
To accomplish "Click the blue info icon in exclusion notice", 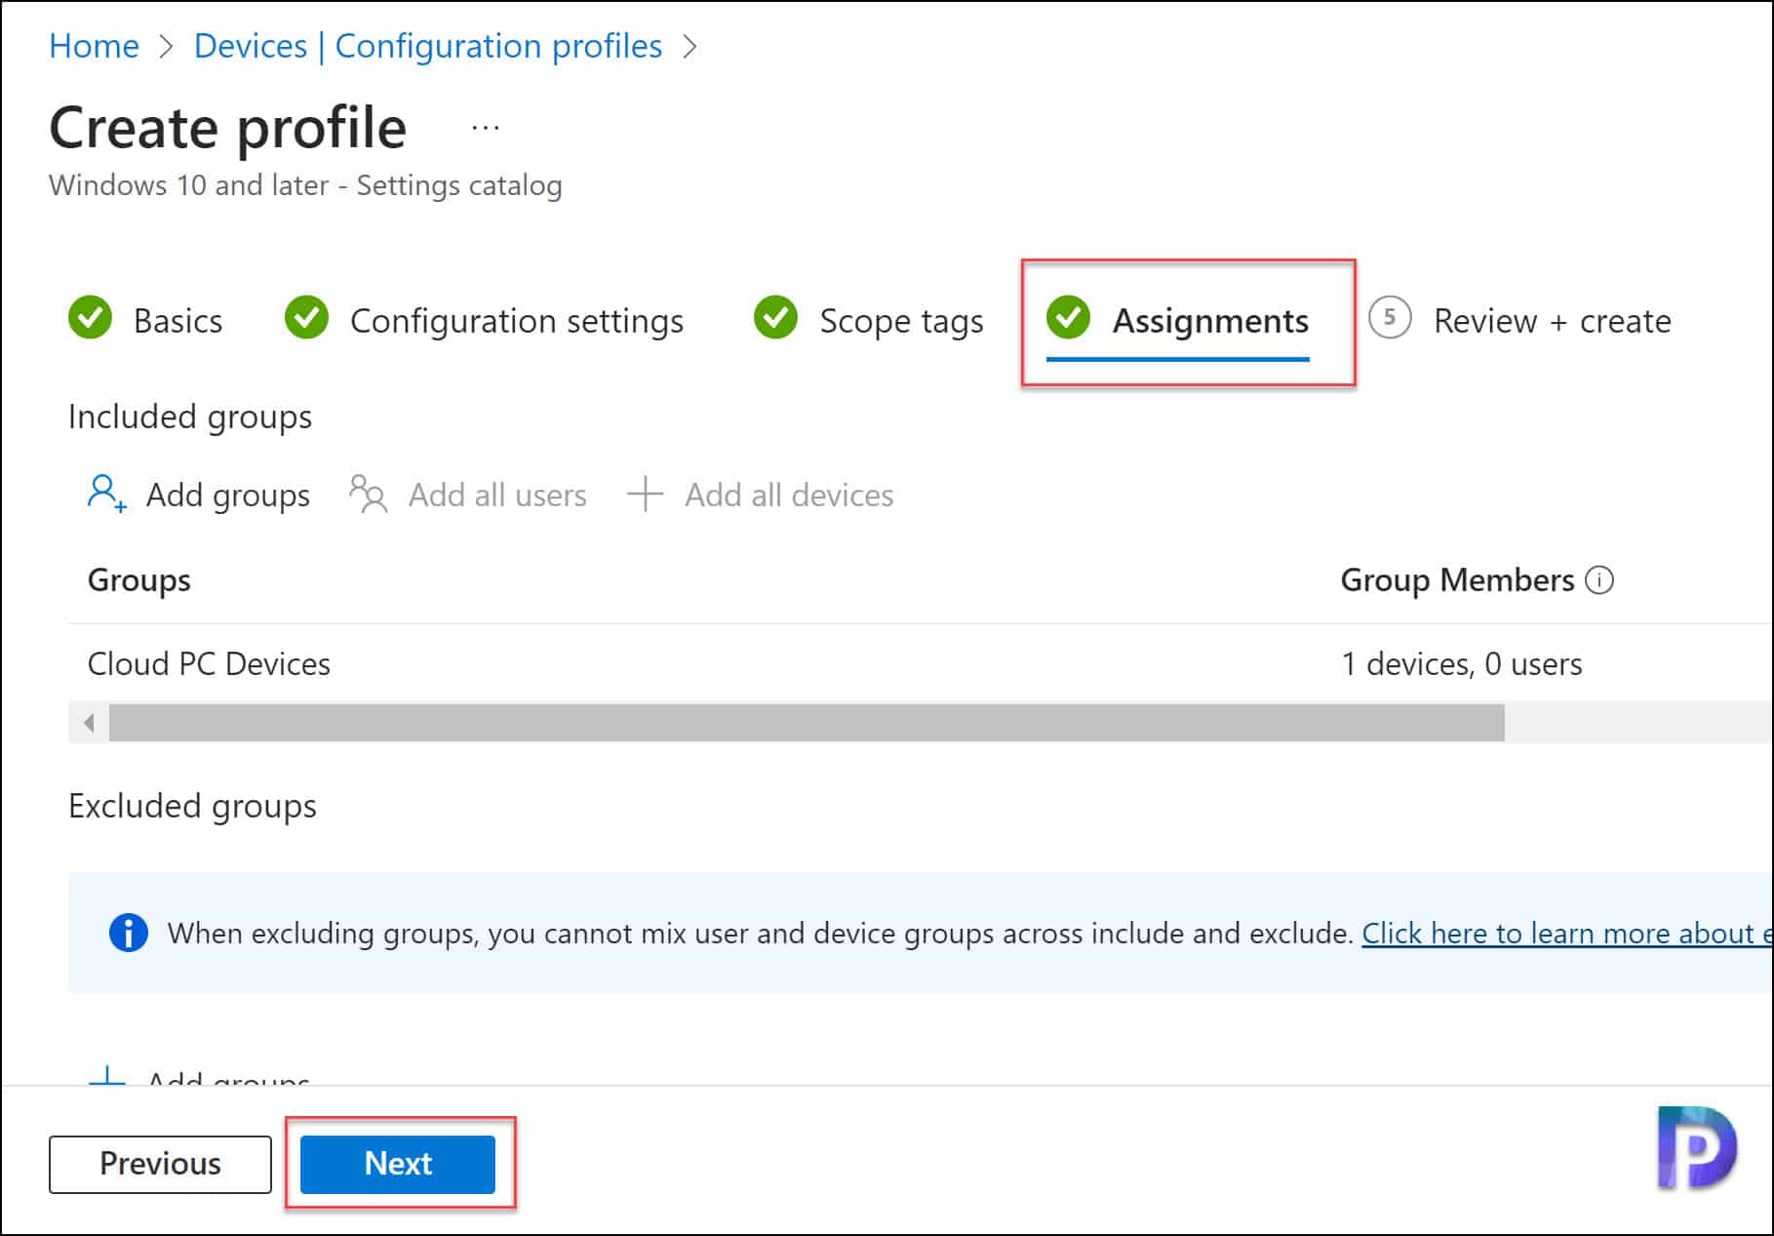I will pyautogui.click(x=128, y=933).
